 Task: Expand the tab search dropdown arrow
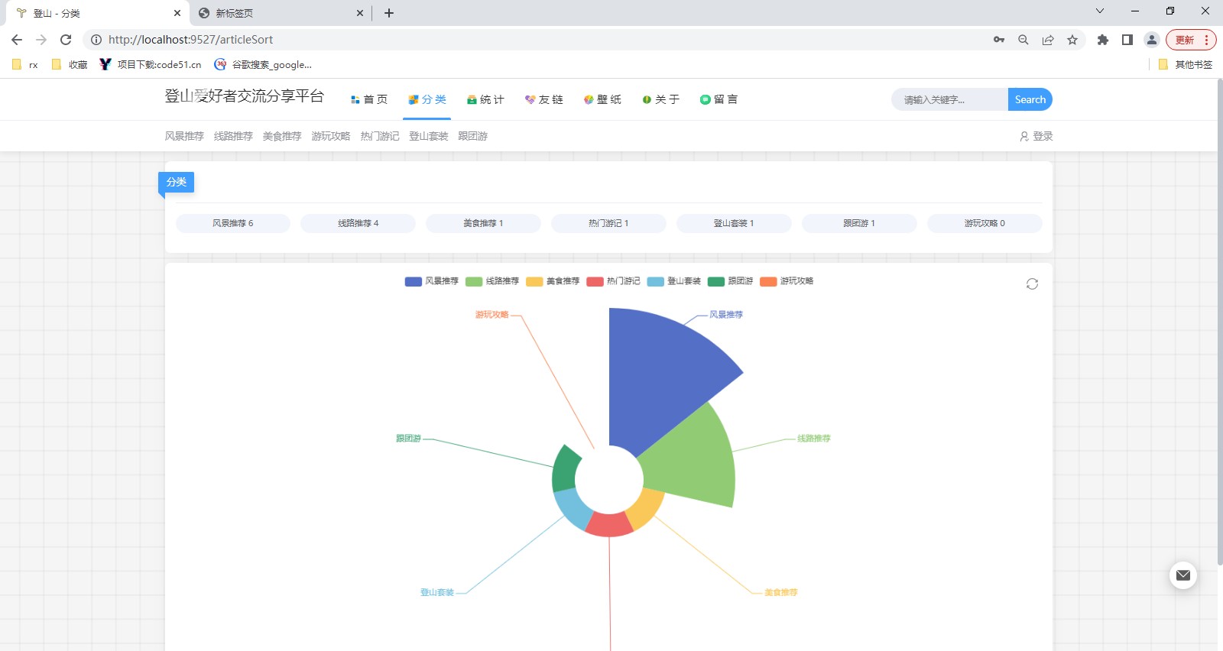point(1100,11)
